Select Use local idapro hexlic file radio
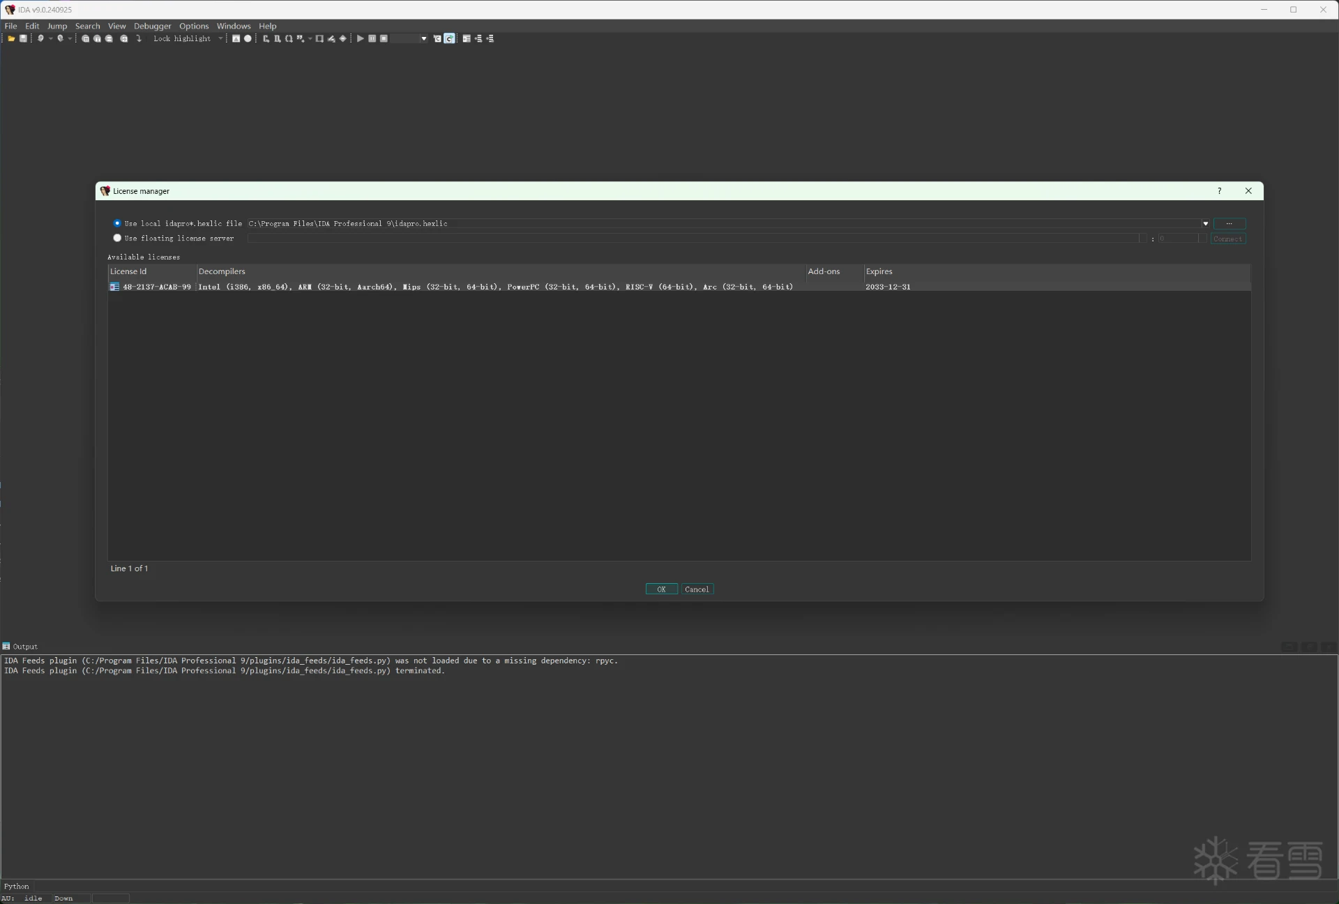 click(x=117, y=223)
